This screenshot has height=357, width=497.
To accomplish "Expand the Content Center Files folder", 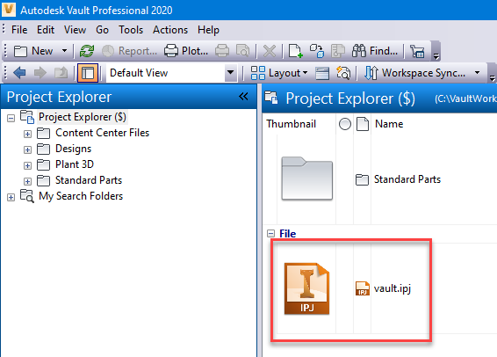I will pyautogui.click(x=27, y=134).
